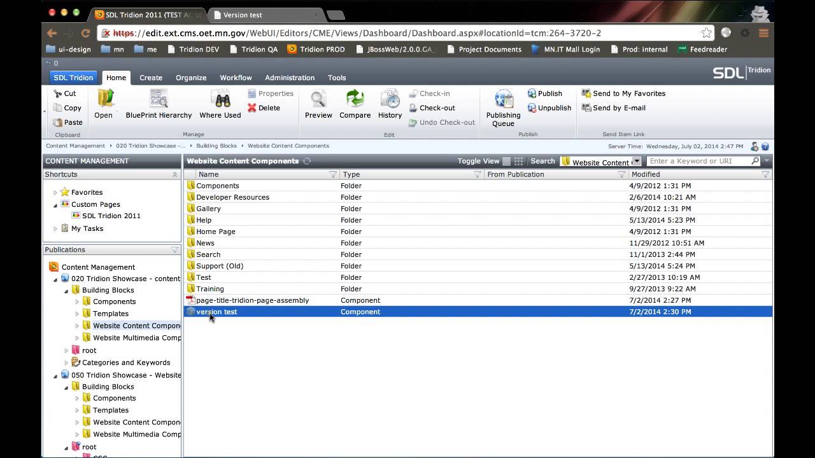Open the Publications filter icon

[x=174, y=250]
